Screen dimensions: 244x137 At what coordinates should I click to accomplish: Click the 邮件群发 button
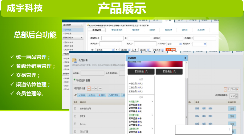(x=114, y=95)
